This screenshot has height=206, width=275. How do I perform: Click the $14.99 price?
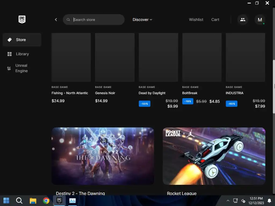tap(101, 101)
